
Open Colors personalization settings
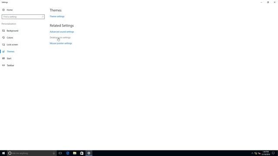(x=10, y=38)
